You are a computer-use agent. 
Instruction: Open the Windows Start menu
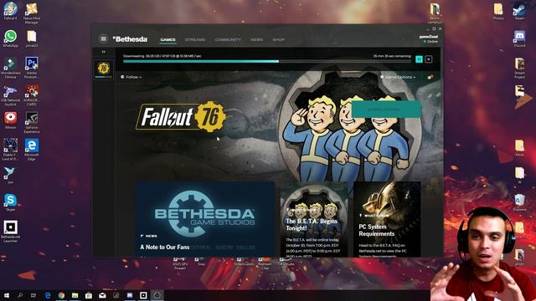pyautogui.click(x=7, y=295)
